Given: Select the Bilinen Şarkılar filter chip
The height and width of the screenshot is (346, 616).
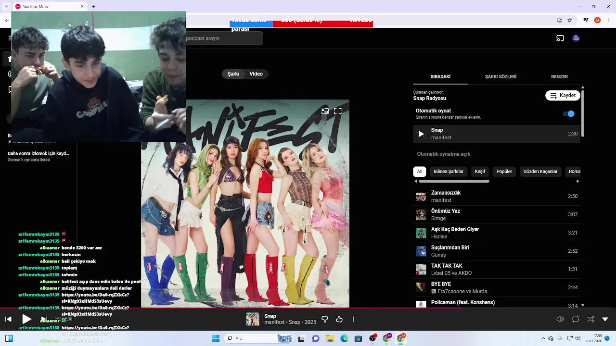Looking at the screenshot, I should (449, 172).
